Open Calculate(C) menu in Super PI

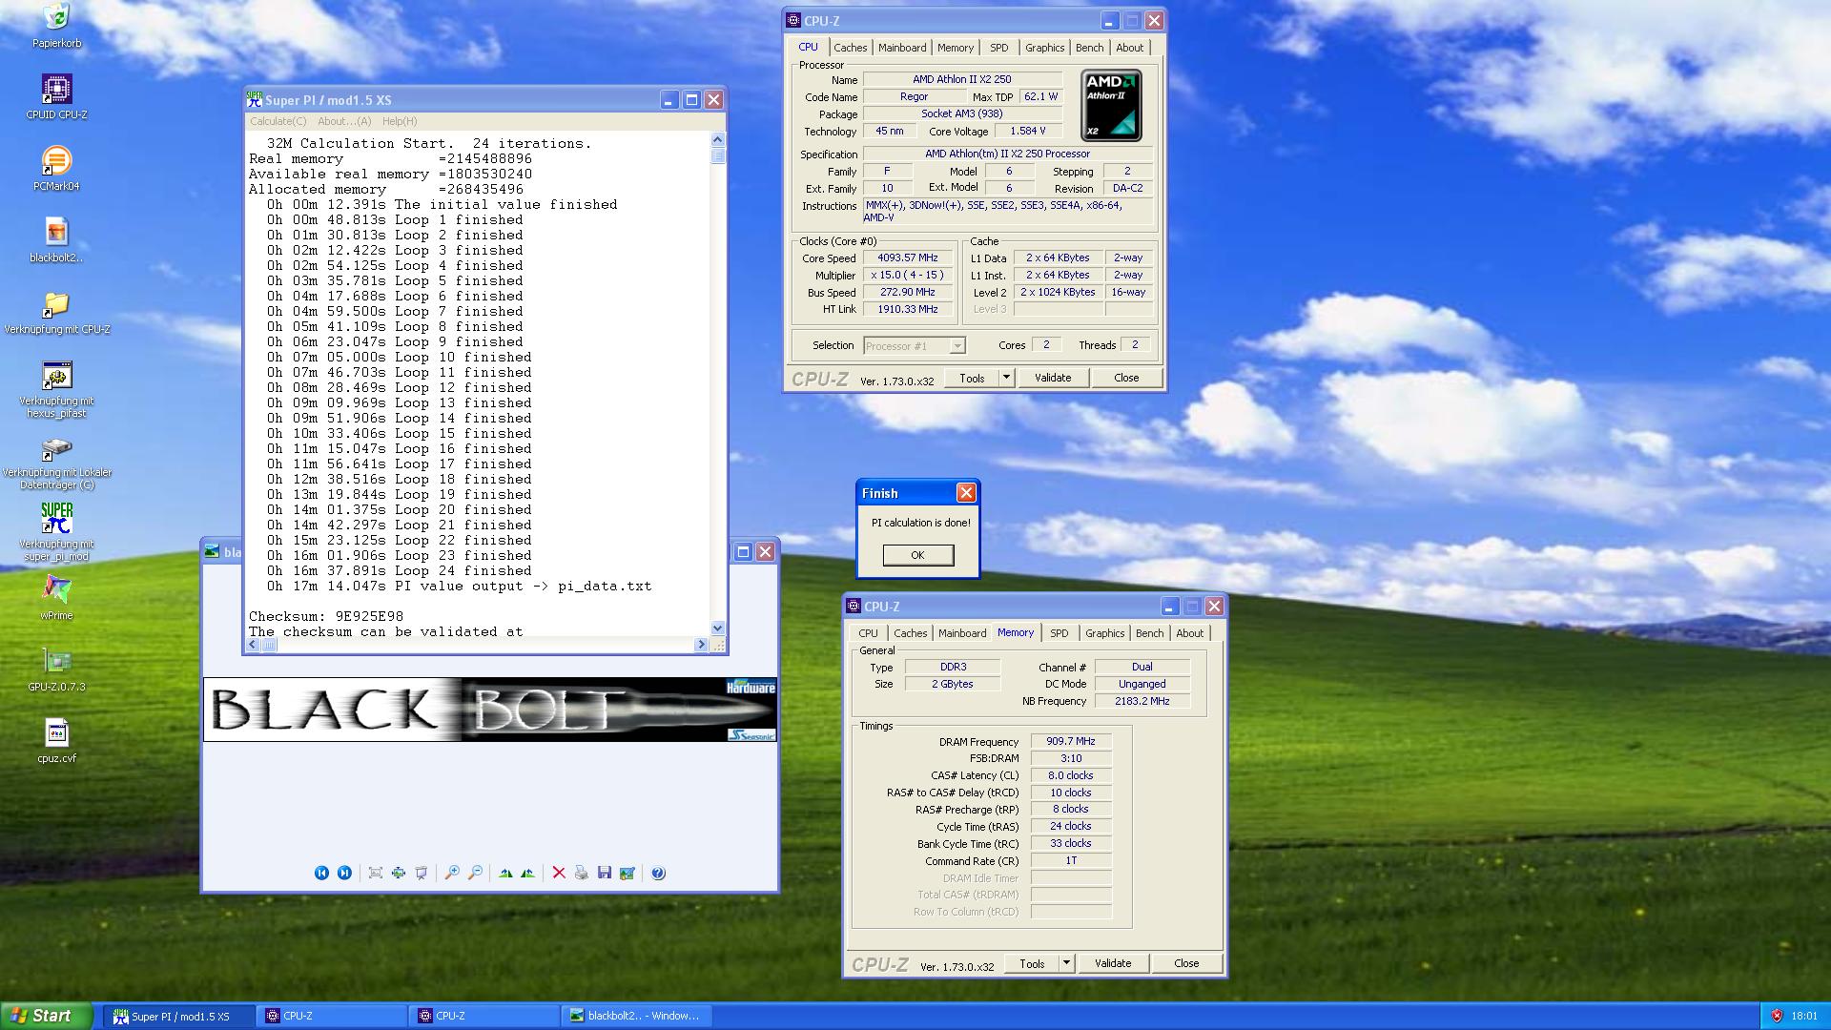tap(278, 121)
